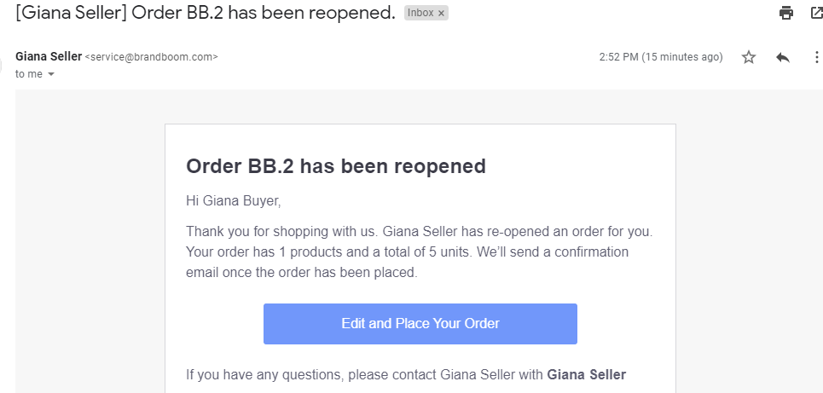823x393 pixels.
Task: Click the 'to me' recipient text
Action: point(29,74)
